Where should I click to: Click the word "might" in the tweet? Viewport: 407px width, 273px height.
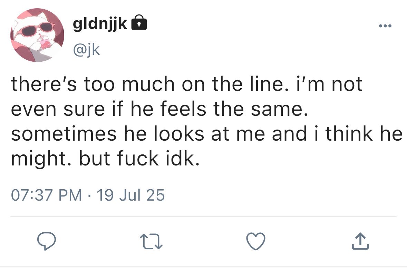[38, 160]
